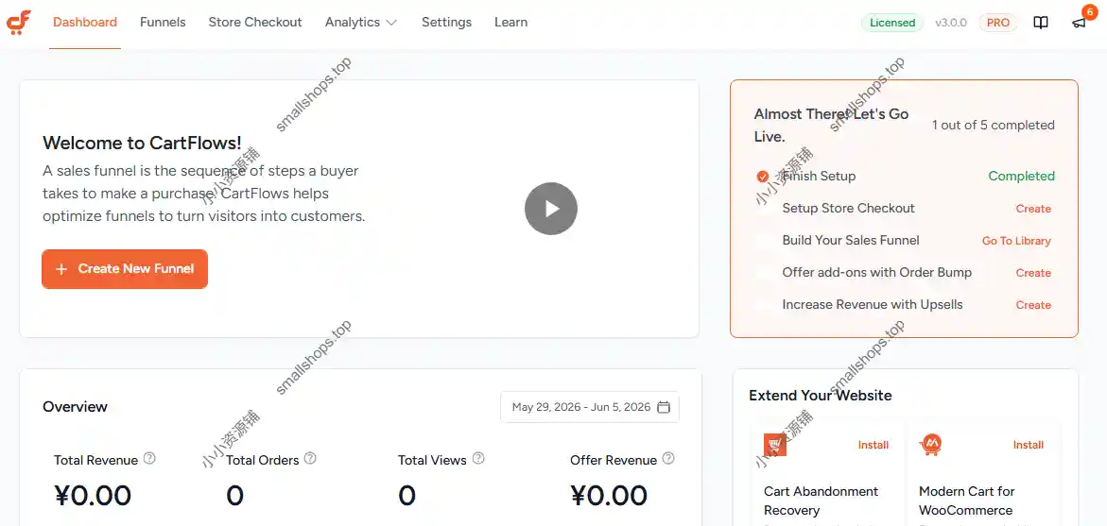Click the '1 out of 5 completed' text

pyautogui.click(x=993, y=125)
